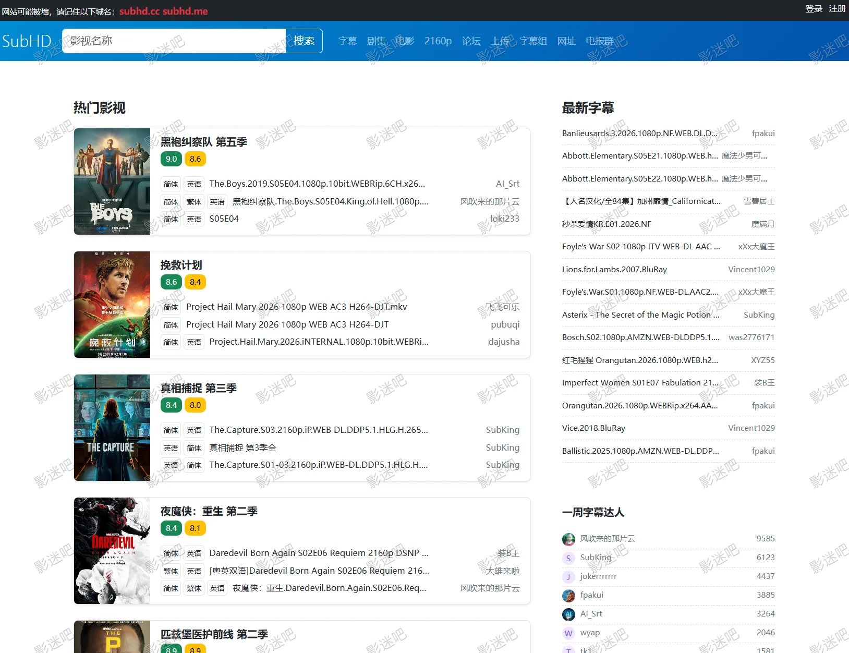
Task: Click the 注册 register link
Action: pos(837,9)
